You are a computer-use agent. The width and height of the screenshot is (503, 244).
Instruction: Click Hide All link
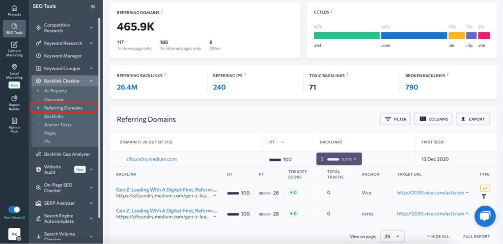coord(438,236)
